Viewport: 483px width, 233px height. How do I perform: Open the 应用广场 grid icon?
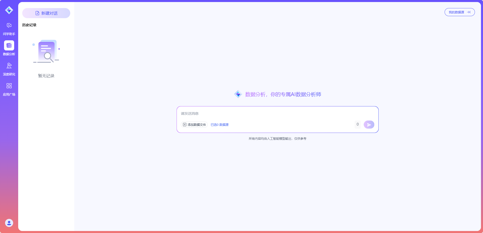click(9, 86)
